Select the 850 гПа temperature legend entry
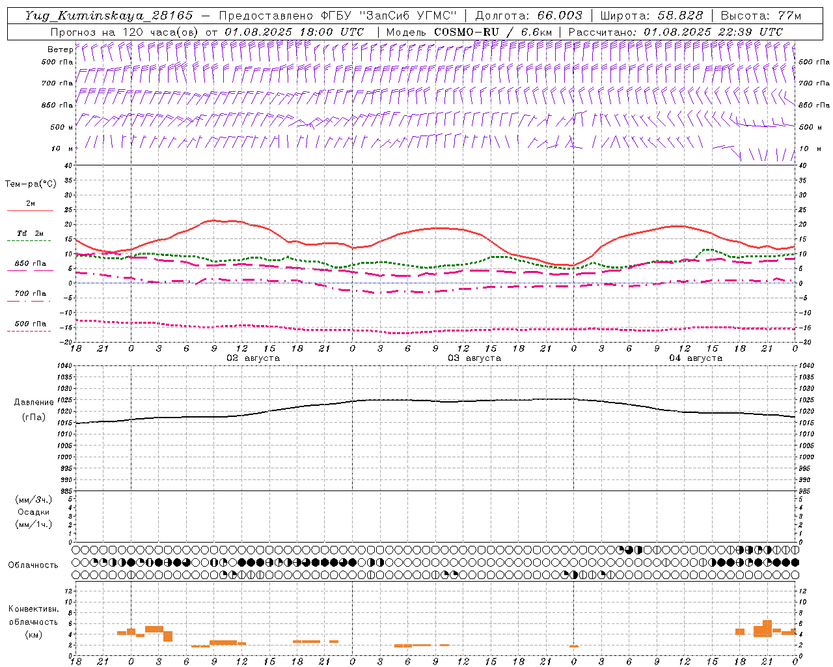This screenshot has height=667, width=833. (31, 264)
